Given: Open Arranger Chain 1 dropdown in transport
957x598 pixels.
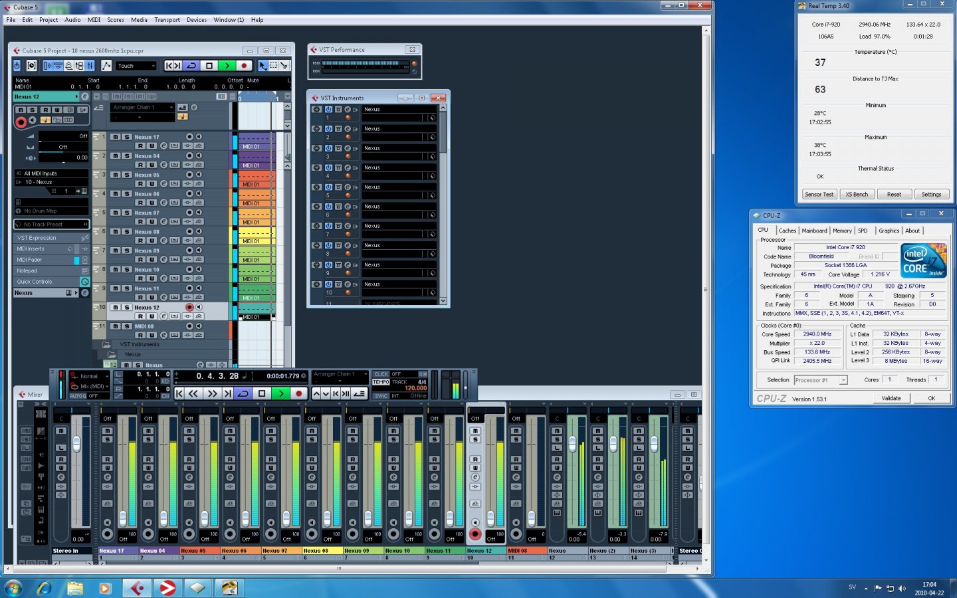Looking at the screenshot, I should [340, 374].
